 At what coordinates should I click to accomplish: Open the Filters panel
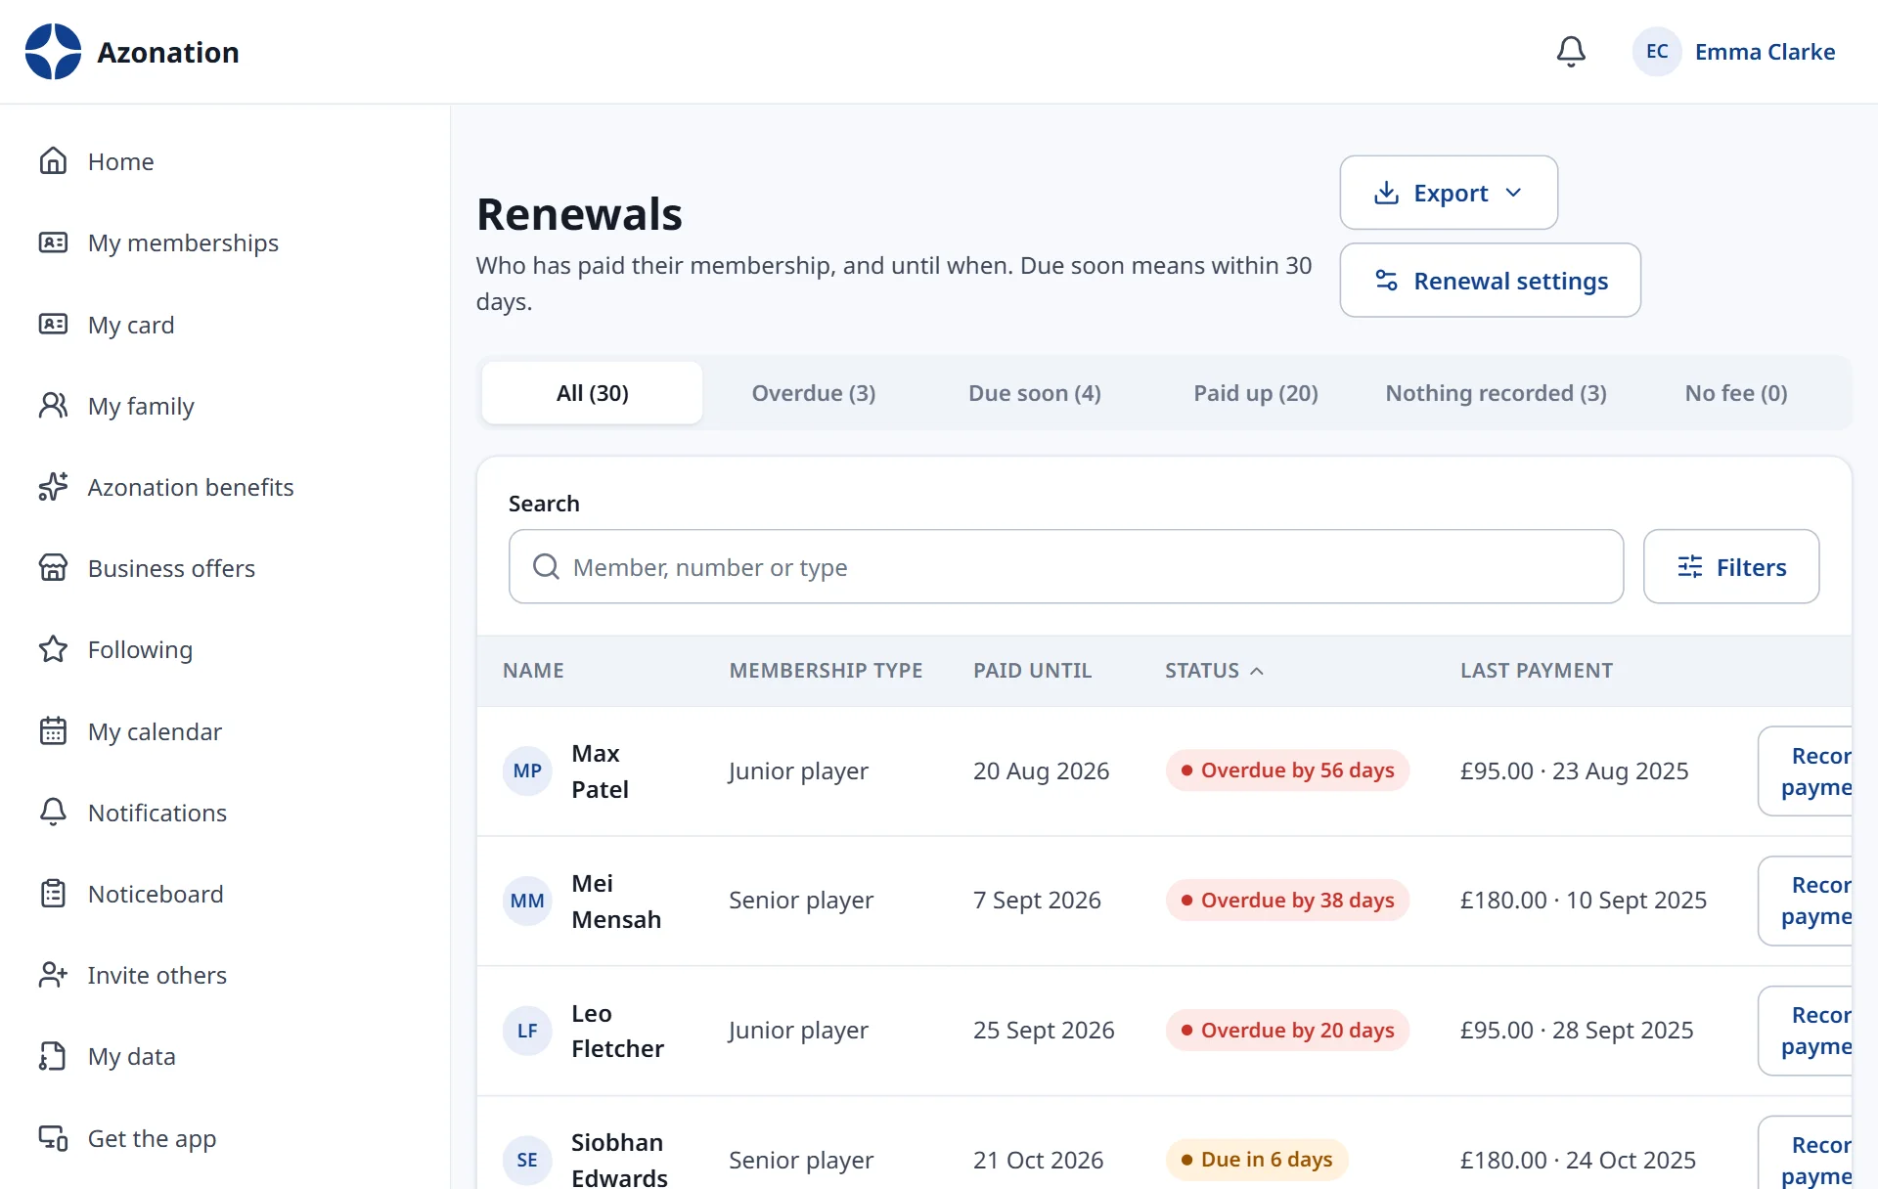[x=1731, y=567]
